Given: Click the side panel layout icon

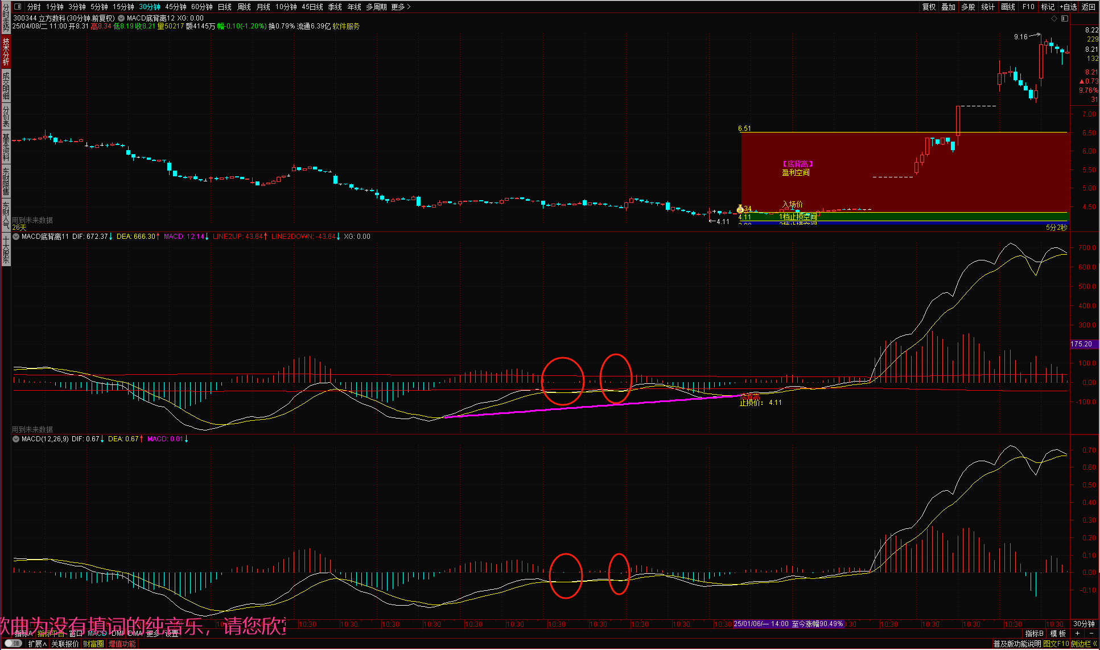Looking at the screenshot, I should (x=1065, y=18).
